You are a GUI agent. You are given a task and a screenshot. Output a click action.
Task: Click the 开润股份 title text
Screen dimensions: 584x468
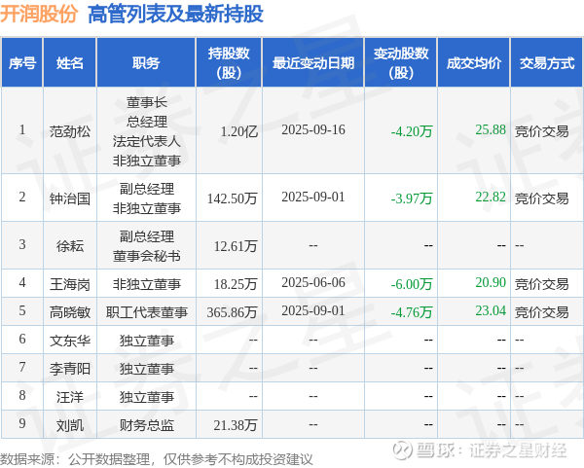tap(39, 14)
